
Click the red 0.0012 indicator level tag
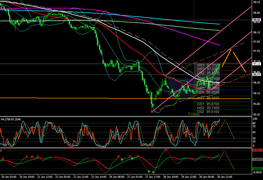tap(257, 150)
